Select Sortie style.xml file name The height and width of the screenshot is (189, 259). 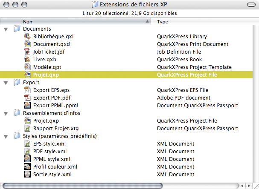(x=52, y=175)
